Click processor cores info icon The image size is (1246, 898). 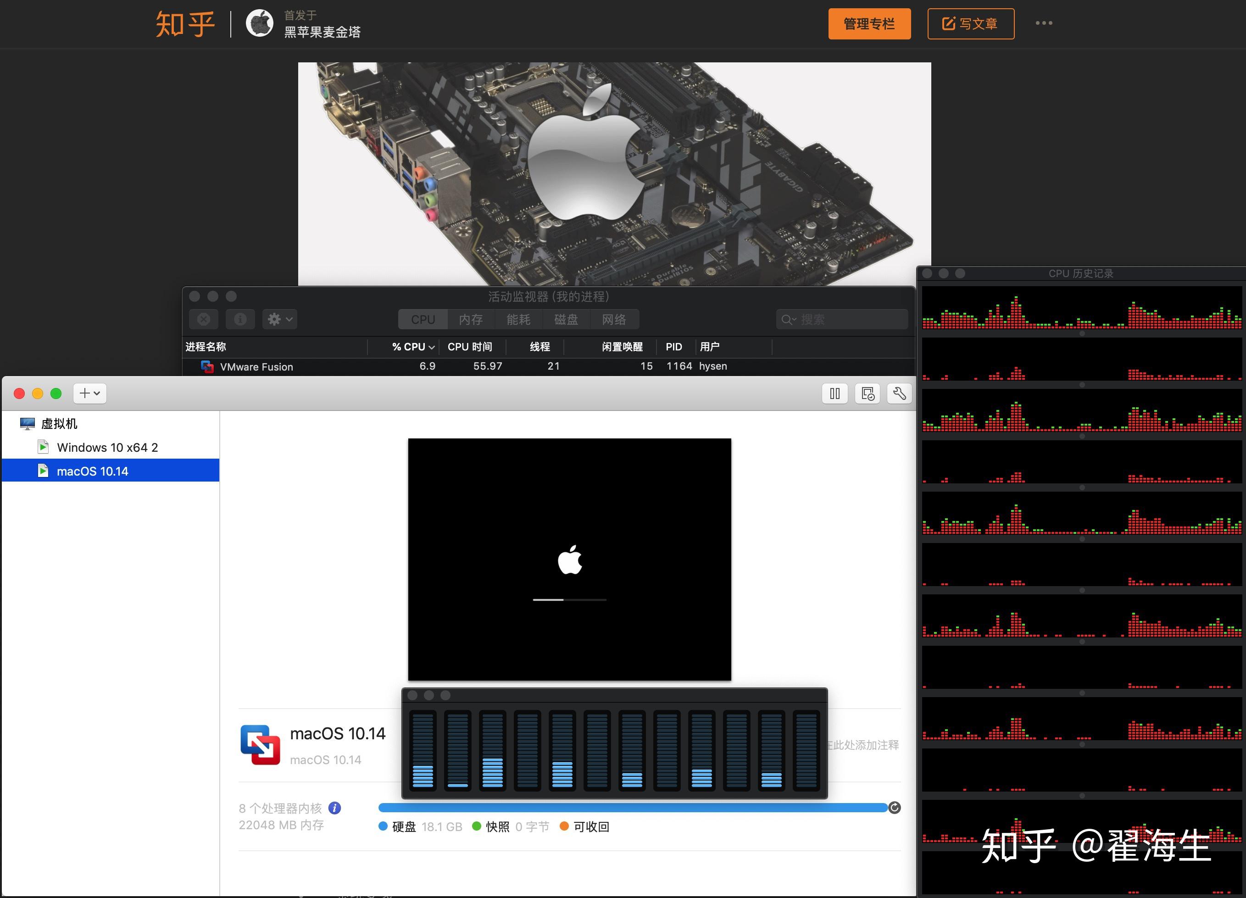[334, 808]
